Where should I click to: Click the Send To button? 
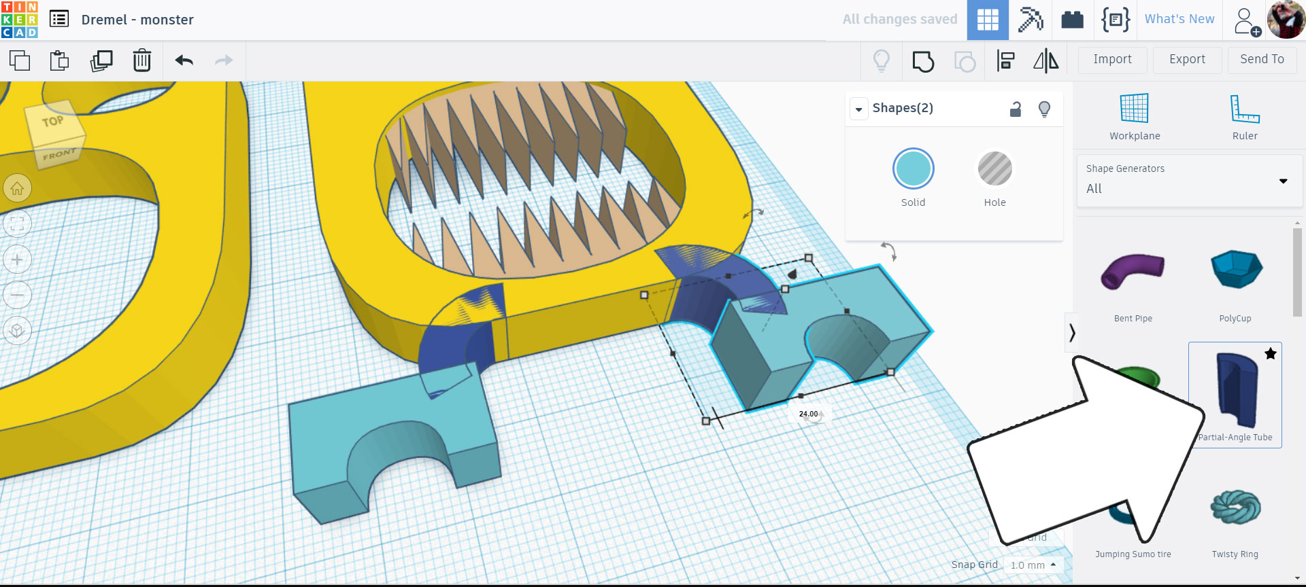click(1262, 60)
